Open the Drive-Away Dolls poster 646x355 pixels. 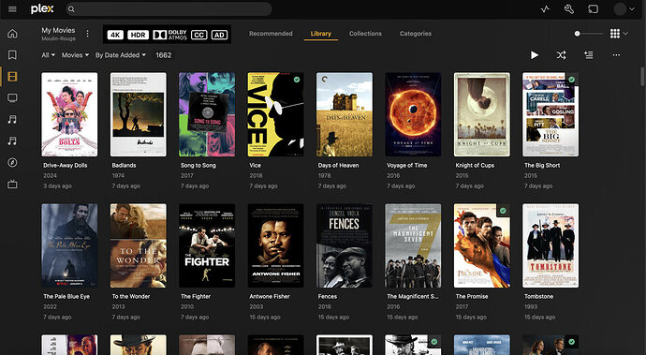(69, 114)
